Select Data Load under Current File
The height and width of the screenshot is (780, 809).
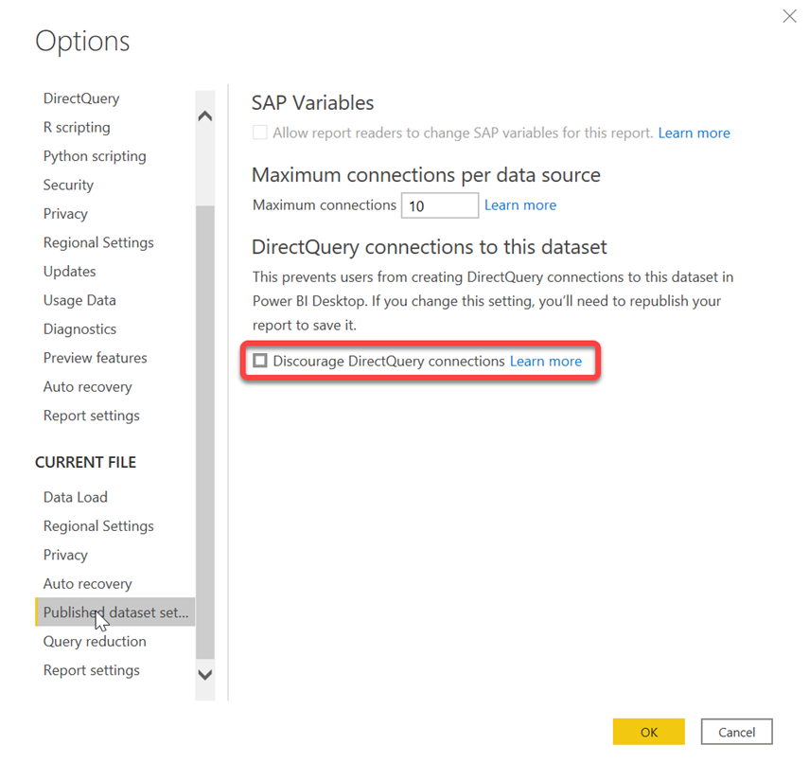click(76, 497)
